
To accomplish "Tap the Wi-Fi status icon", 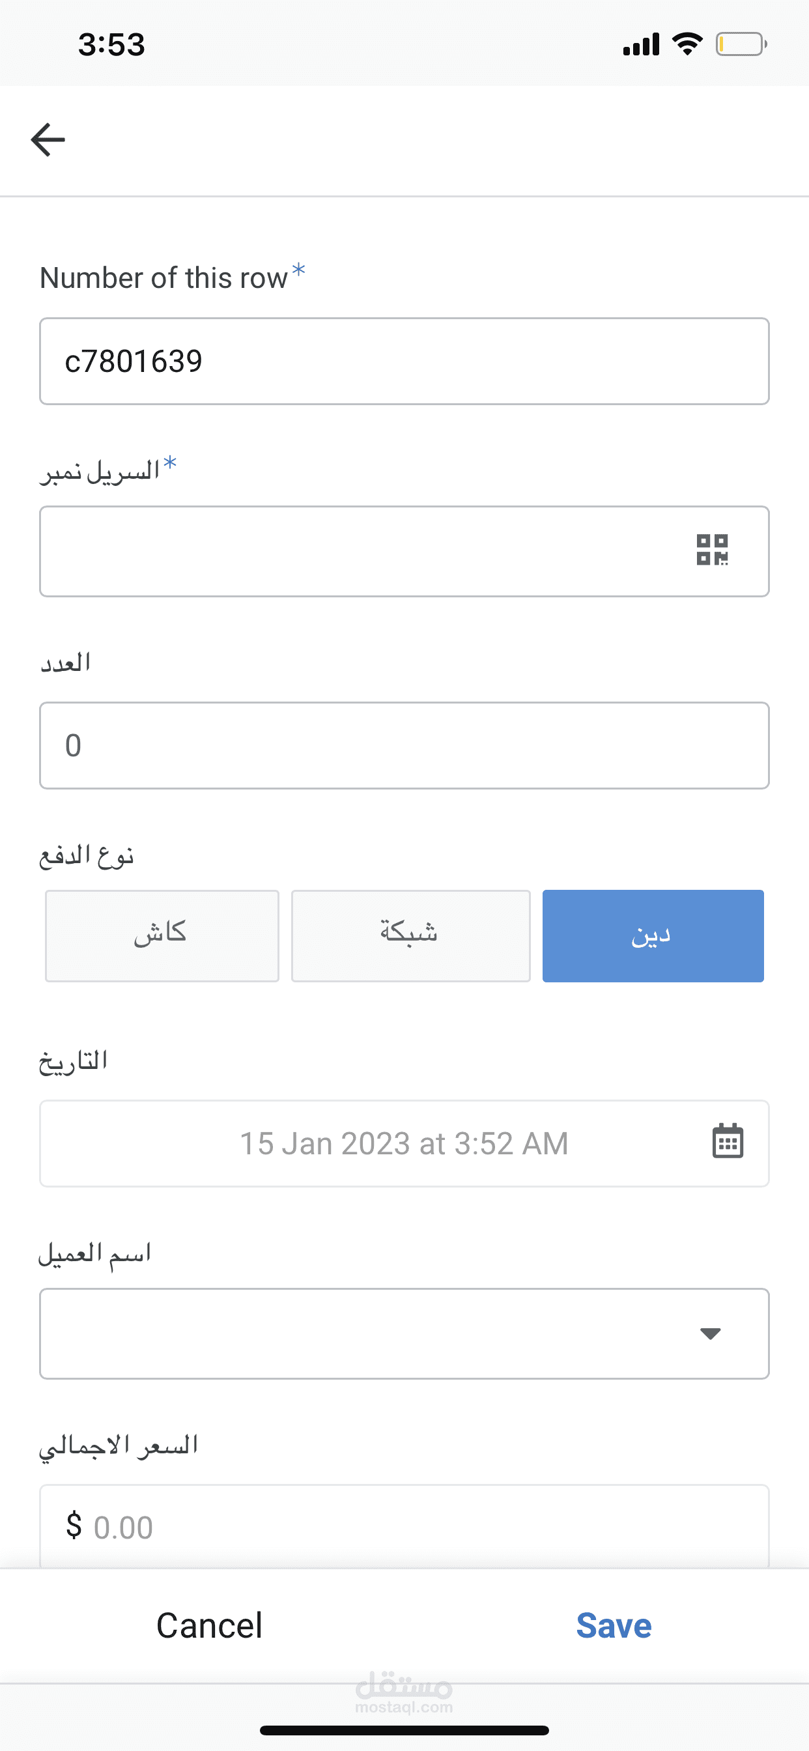I will (687, 44).
